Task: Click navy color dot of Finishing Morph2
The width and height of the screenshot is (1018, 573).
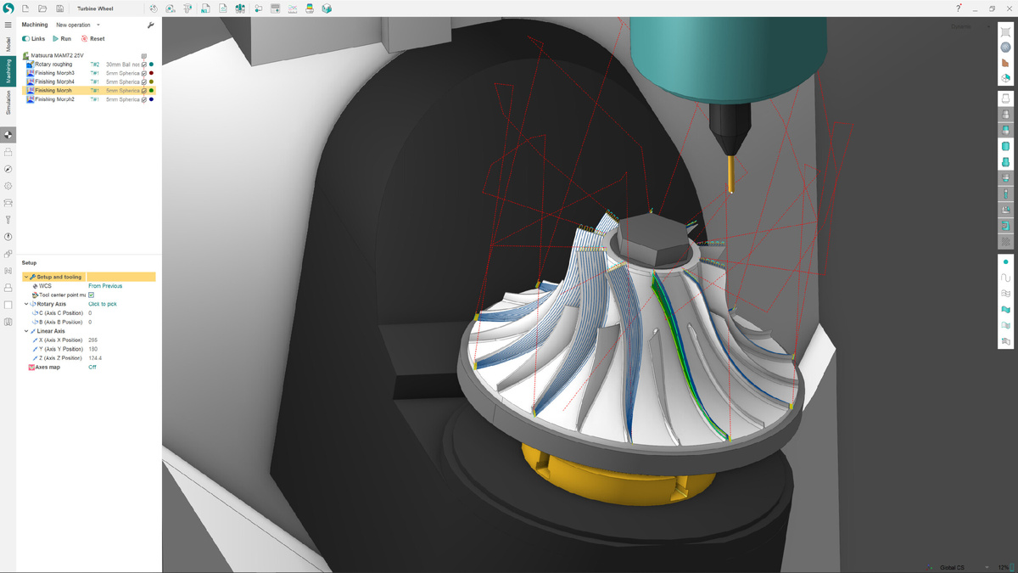Action: 152,99
